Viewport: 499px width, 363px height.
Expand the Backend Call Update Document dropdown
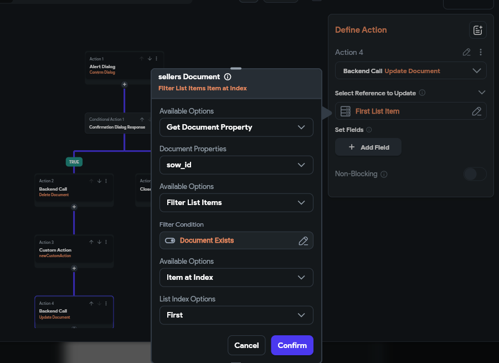point(410,71)
